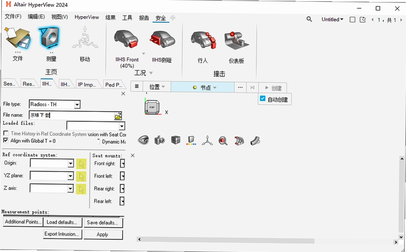Click the Apply button

pyautogui.click(x=102, y=234)
